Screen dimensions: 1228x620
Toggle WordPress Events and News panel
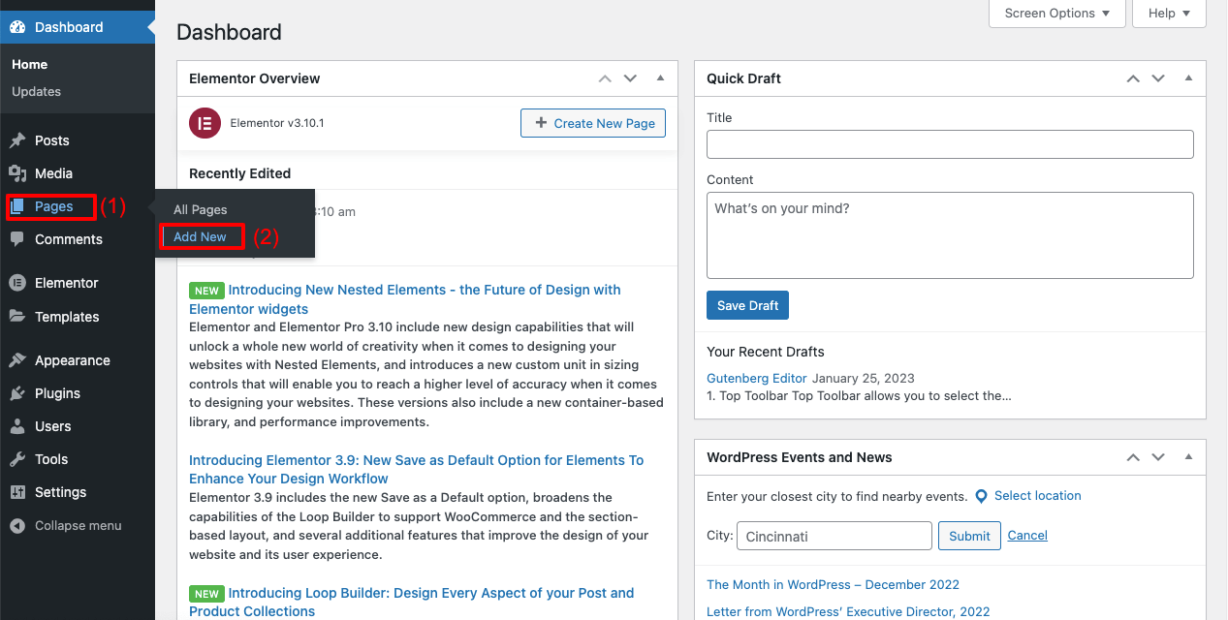coord(1188,457)
